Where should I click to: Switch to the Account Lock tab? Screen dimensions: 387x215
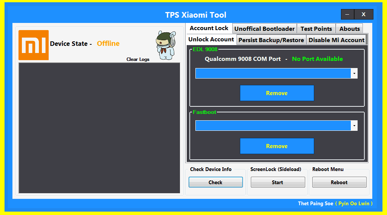209,28
